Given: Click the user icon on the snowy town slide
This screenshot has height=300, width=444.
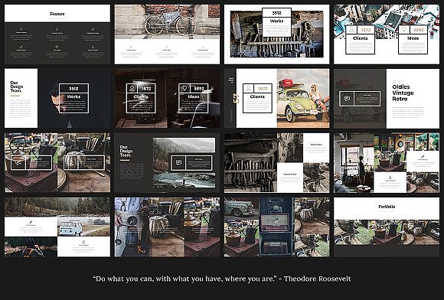Looking at the screenshot, I should [x=351, y=29].
